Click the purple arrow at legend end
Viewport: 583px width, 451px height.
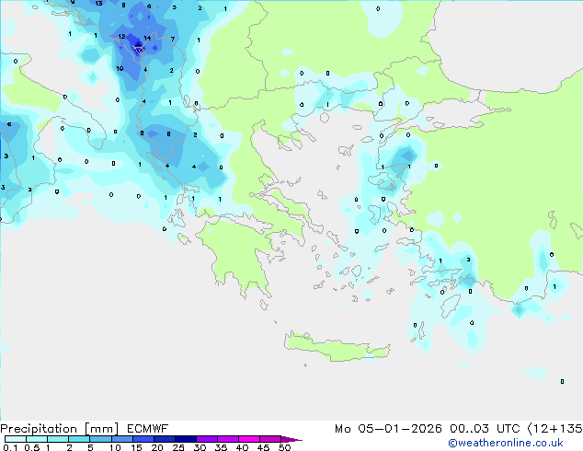[x=291, y=439]
